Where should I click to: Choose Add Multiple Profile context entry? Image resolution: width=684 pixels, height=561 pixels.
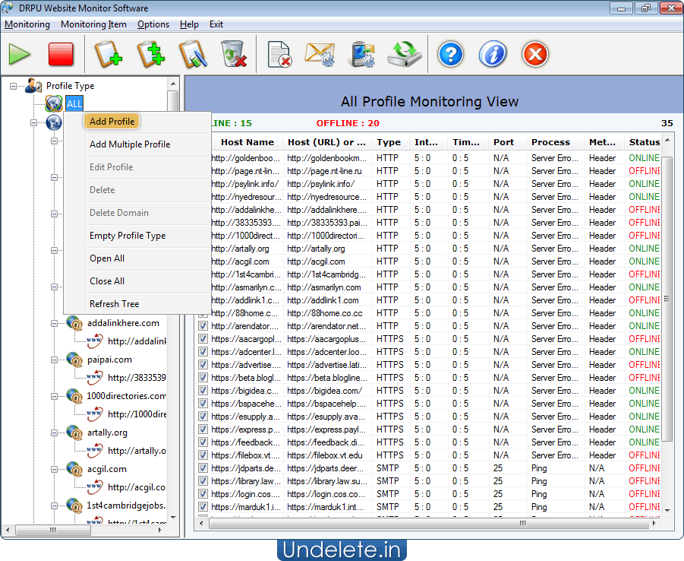(x=130, y=144)
